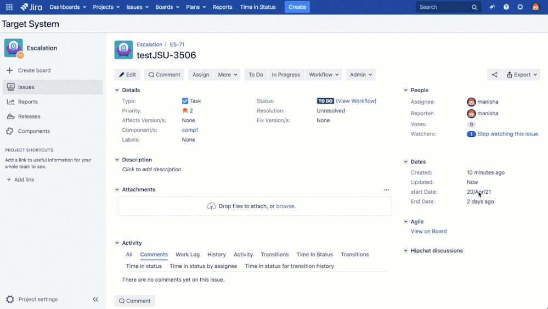Screen dimensions: 548x309
Task: Click the comp1 component link
Action: [x=190, y=130]
